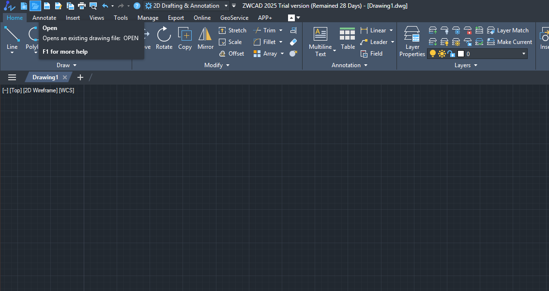Click the Layer Off icon with grey bulb
Viewport: 549px width, 291px height.
[444, 30]
